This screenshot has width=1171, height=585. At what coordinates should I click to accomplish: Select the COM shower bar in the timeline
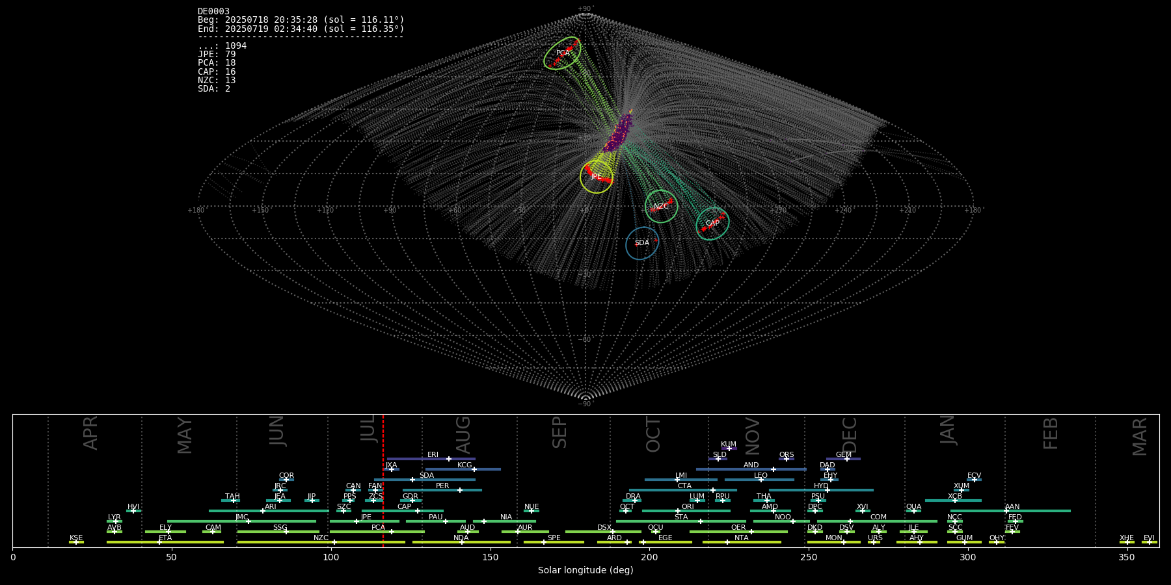tap(878, 521)
